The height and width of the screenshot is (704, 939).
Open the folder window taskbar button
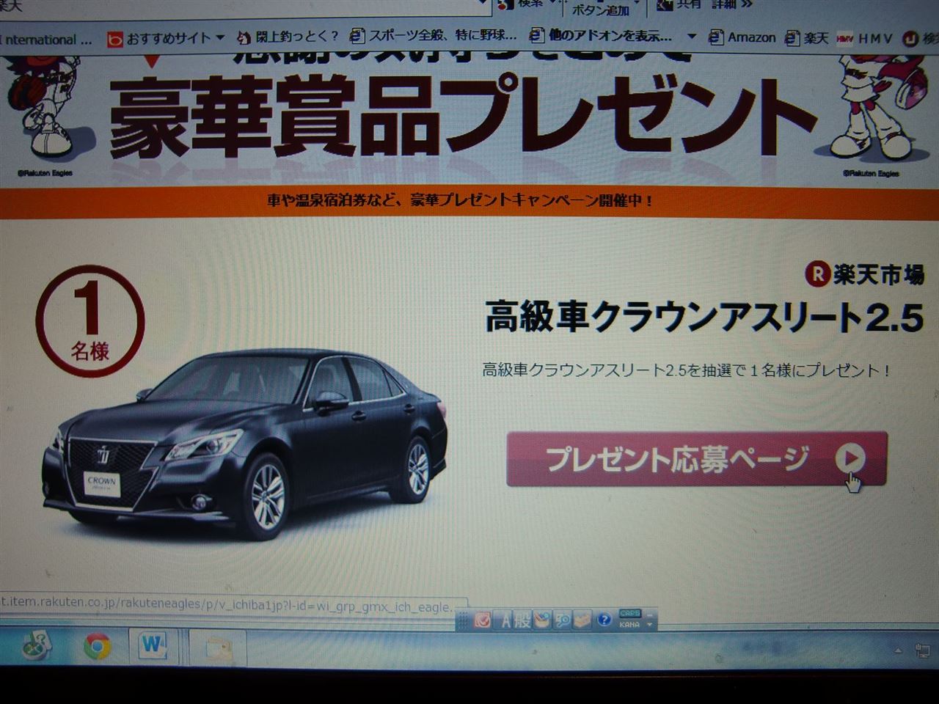click(217, 648)
